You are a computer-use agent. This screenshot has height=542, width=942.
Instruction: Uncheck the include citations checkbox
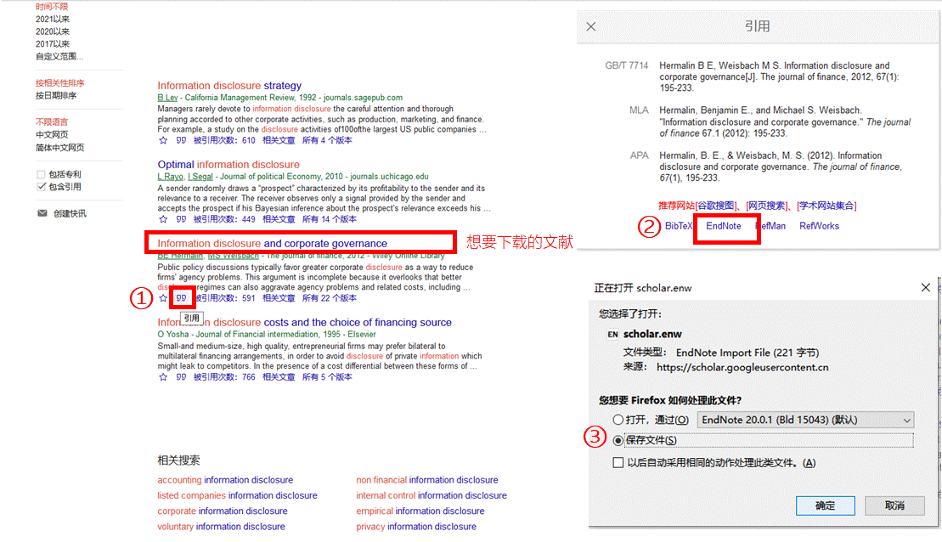41,187
